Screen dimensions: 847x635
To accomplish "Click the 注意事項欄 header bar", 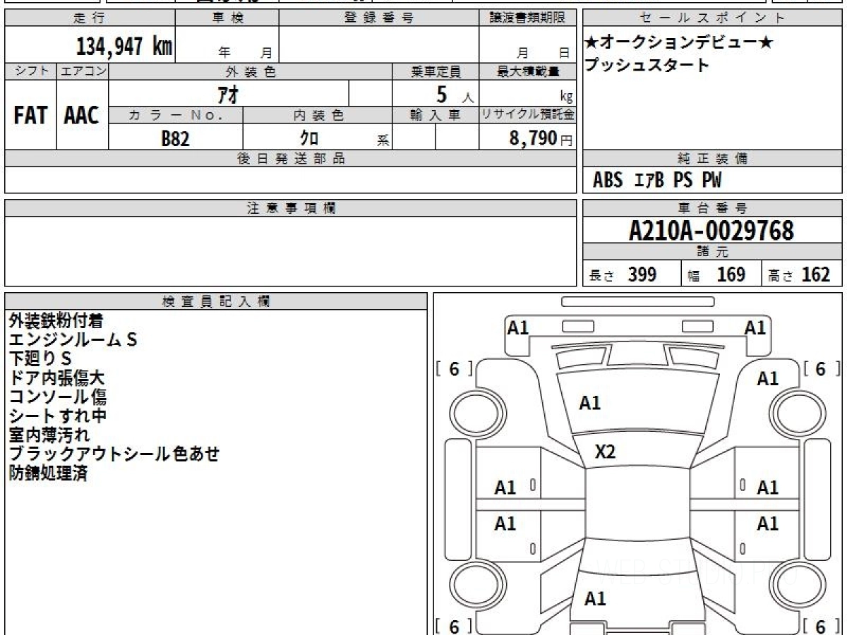I will [290, 208].
